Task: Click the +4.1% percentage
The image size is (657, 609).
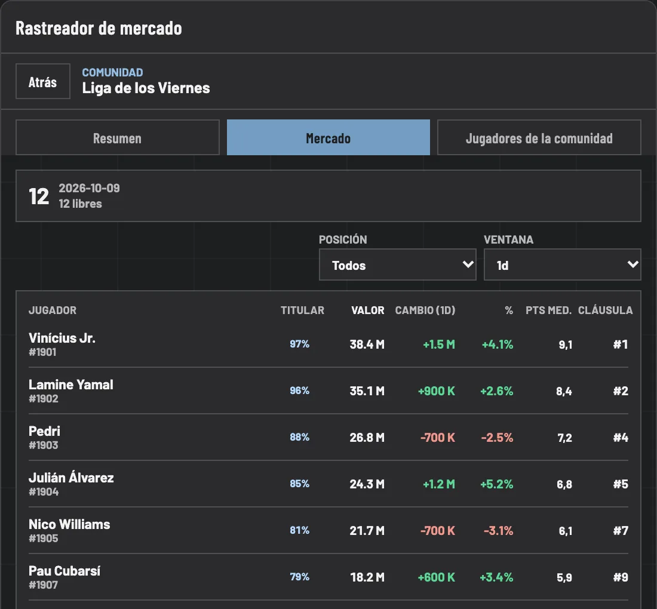Action: click(498, 345)
